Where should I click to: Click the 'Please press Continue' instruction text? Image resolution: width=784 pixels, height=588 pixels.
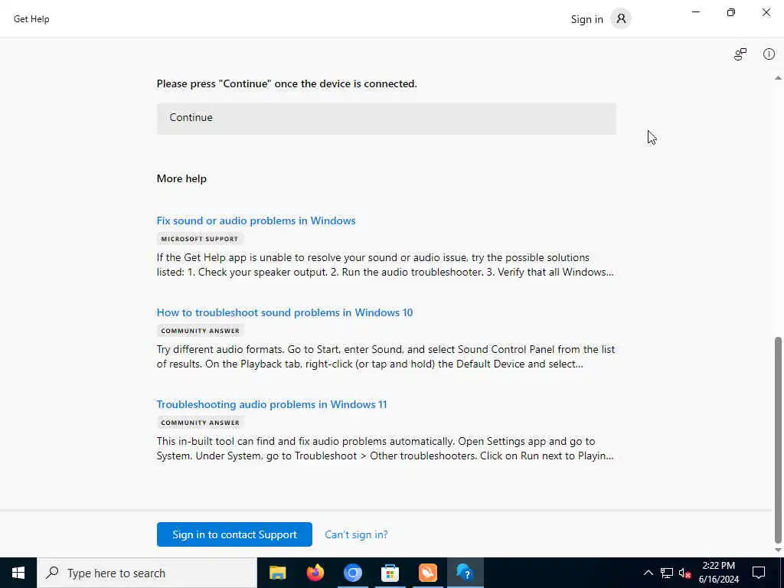(x=286, y=83)
